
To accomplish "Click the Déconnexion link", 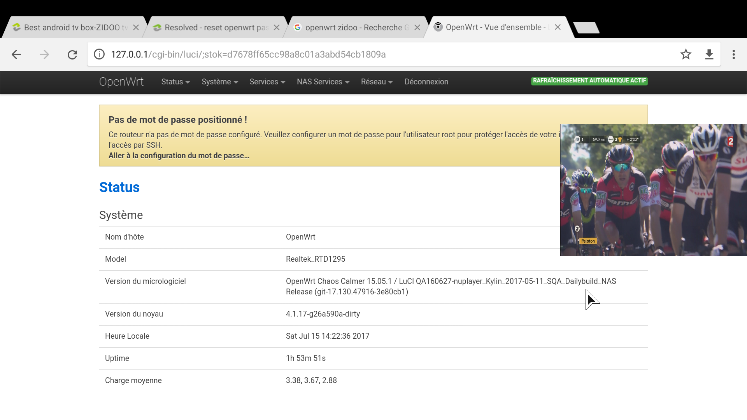I will pos(426,82).
